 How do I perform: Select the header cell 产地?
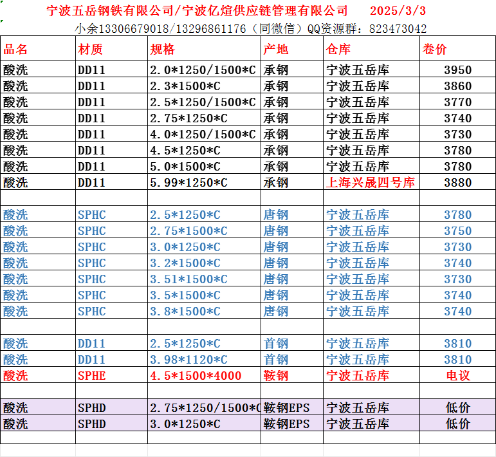[292, 49]
